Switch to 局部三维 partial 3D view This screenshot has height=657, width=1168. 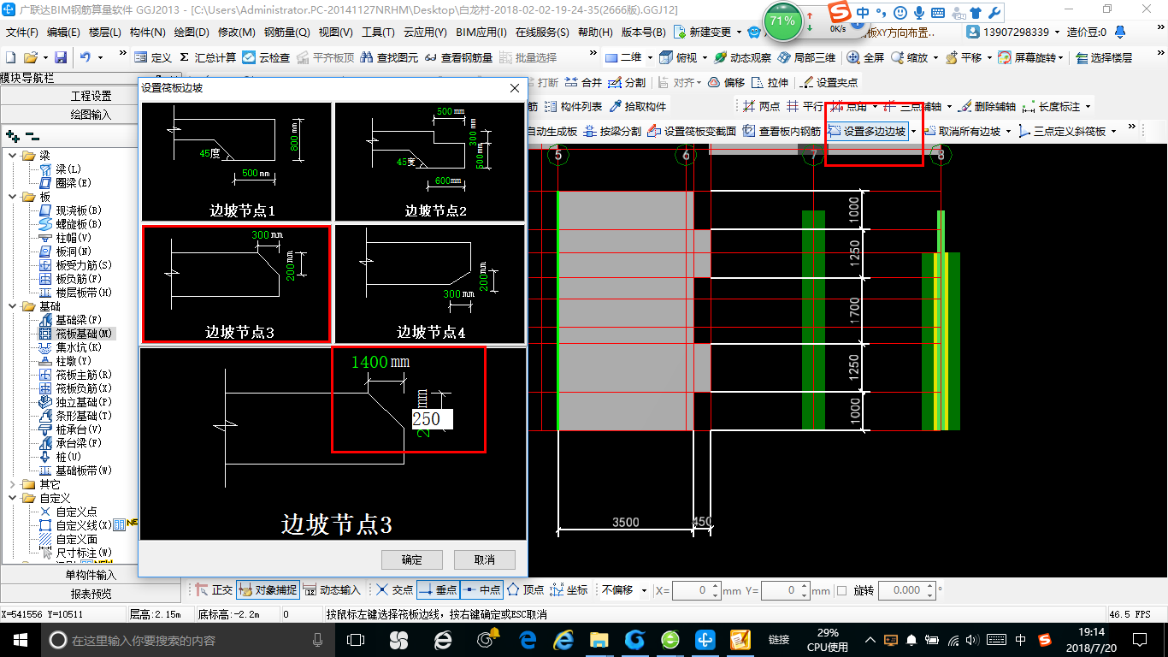[x=806, y=57]
